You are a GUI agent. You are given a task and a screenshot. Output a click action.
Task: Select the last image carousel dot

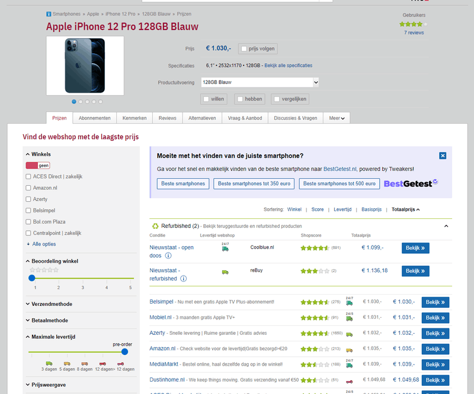coord(100,102)
